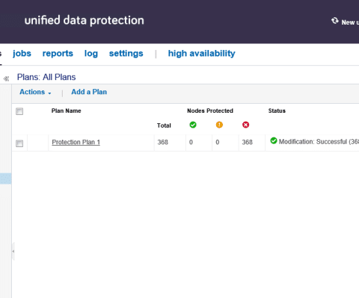This screenshot has width=359, height=298.
Task: Open the jobs tab
Action: [x=22, y=53]
